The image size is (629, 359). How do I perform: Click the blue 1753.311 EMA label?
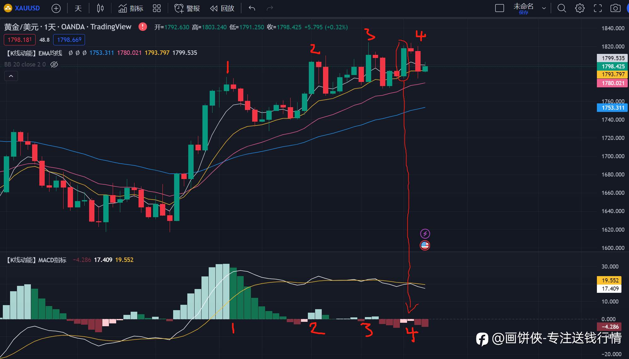click(612, 108)
